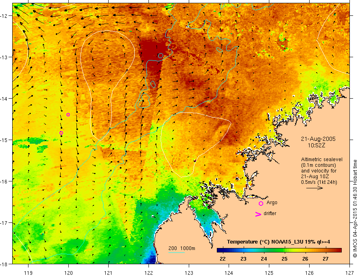Click the colorbar label 25
Screen dimensions: 358x276
coord(284,259)
